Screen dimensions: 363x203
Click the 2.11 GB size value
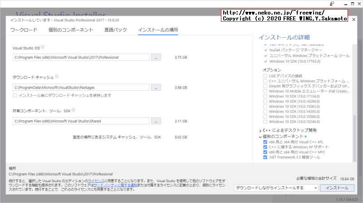[x=181, y=121]
